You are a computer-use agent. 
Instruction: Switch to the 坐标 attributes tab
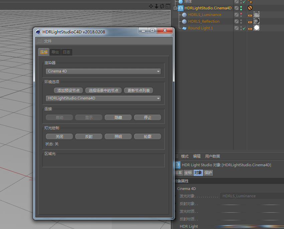(x=188, y=173)
